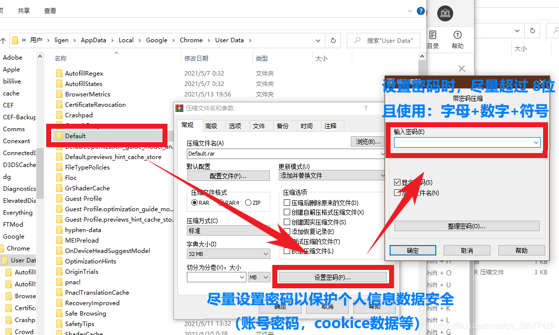559x335 pixels.
Task: Switch to the 高级 tab
Action: click(x=211, y=126)
